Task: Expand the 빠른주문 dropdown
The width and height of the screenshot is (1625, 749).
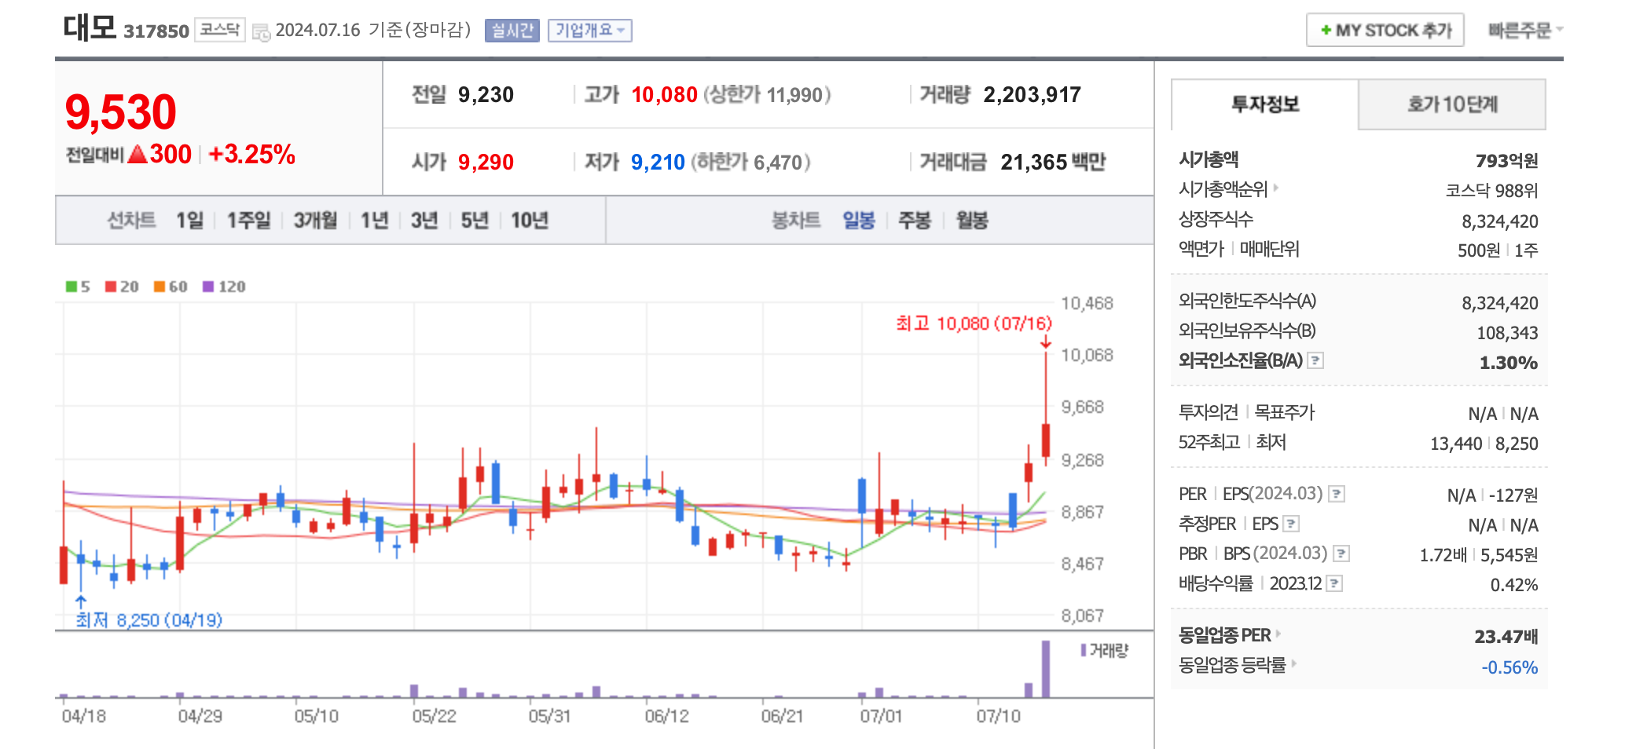Action: [1523, 31]
